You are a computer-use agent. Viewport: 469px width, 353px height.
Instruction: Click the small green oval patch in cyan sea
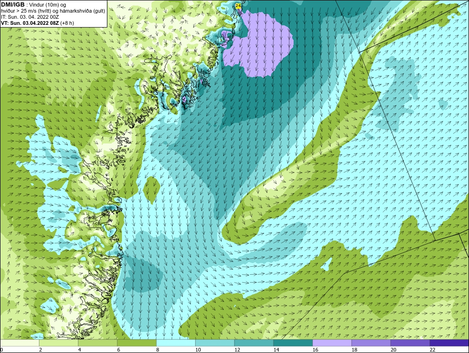151,189
